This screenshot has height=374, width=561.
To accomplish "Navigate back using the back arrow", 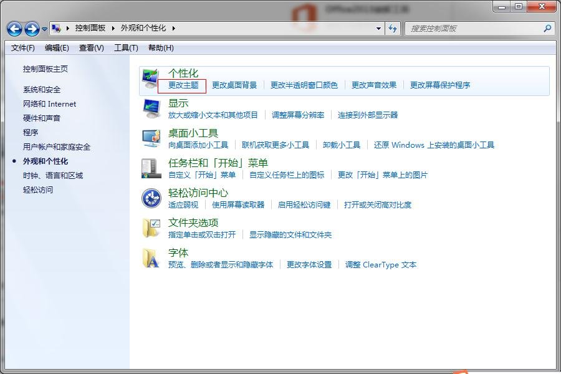I will coord(14,28).
